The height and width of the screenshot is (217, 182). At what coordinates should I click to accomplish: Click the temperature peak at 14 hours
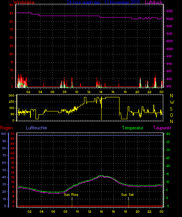pos(102,176)
